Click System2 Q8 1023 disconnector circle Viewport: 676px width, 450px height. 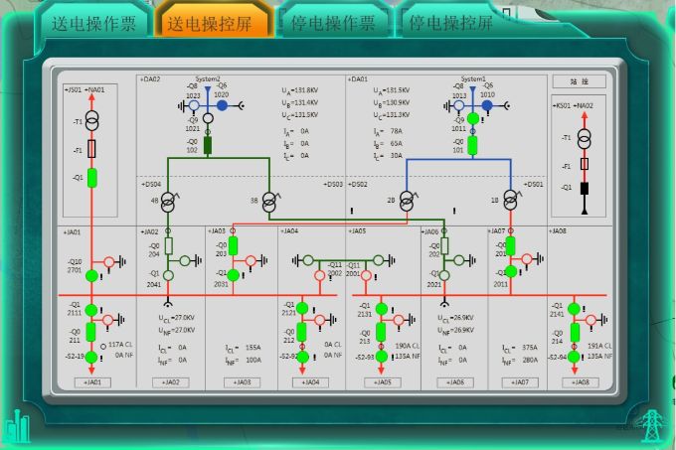(196, 104)
